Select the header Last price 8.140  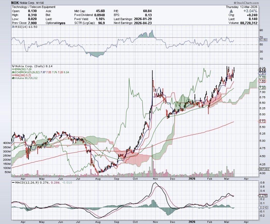[x=253, y=19]
